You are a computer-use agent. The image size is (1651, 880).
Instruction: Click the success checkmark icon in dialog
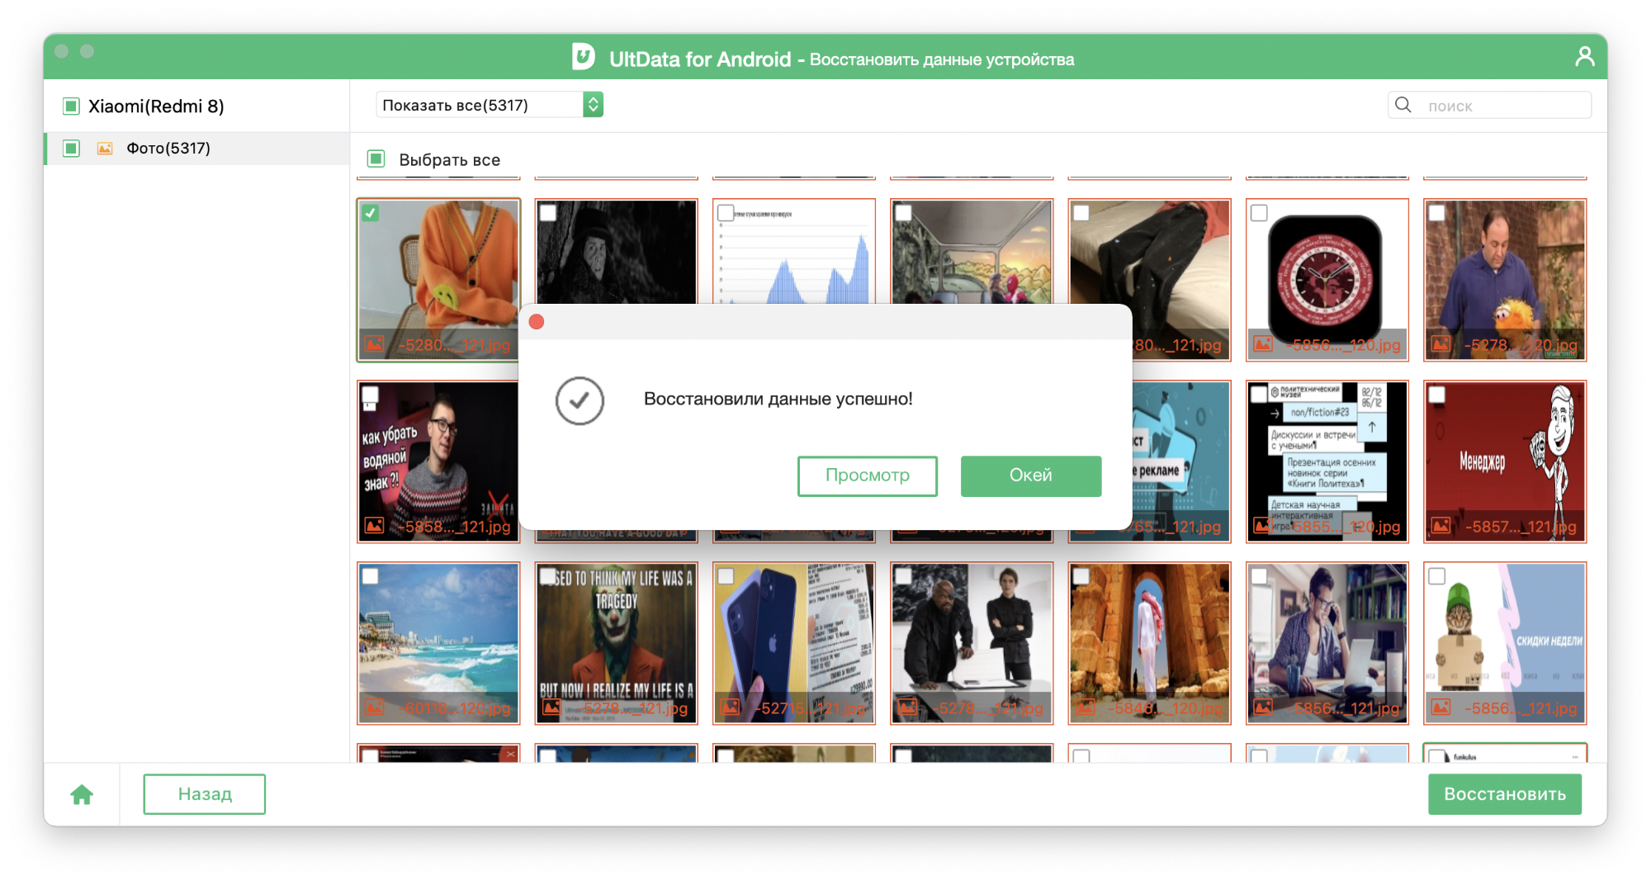(580, 401)
